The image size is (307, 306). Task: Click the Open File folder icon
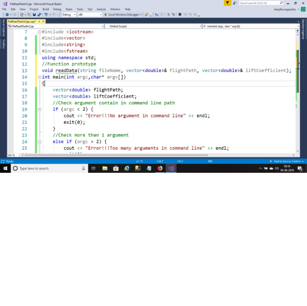pos(30,15)
